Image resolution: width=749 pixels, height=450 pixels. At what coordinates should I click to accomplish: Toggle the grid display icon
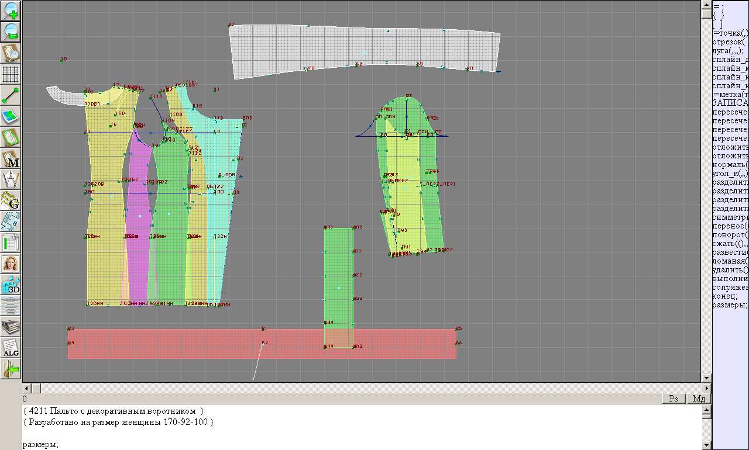(x=11, y=74)
